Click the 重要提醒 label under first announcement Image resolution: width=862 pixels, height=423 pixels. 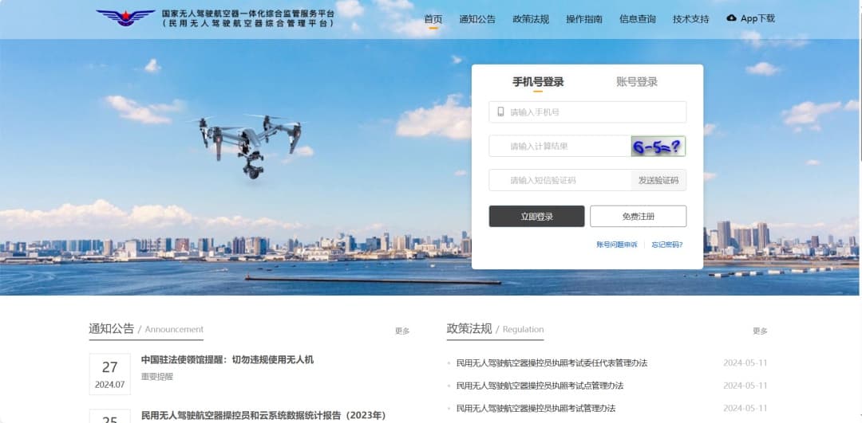(157, 377)
